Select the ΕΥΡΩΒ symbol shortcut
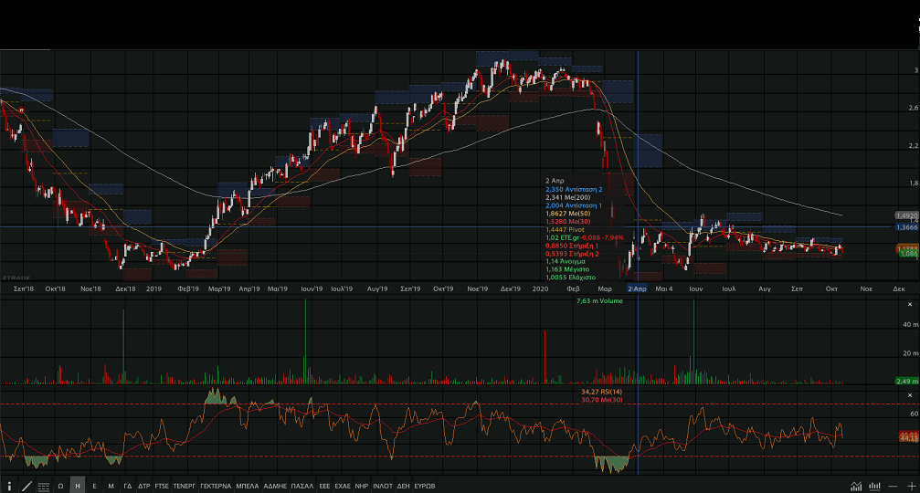The width and height of the screenshot is (920, 493). coord(424,486)
